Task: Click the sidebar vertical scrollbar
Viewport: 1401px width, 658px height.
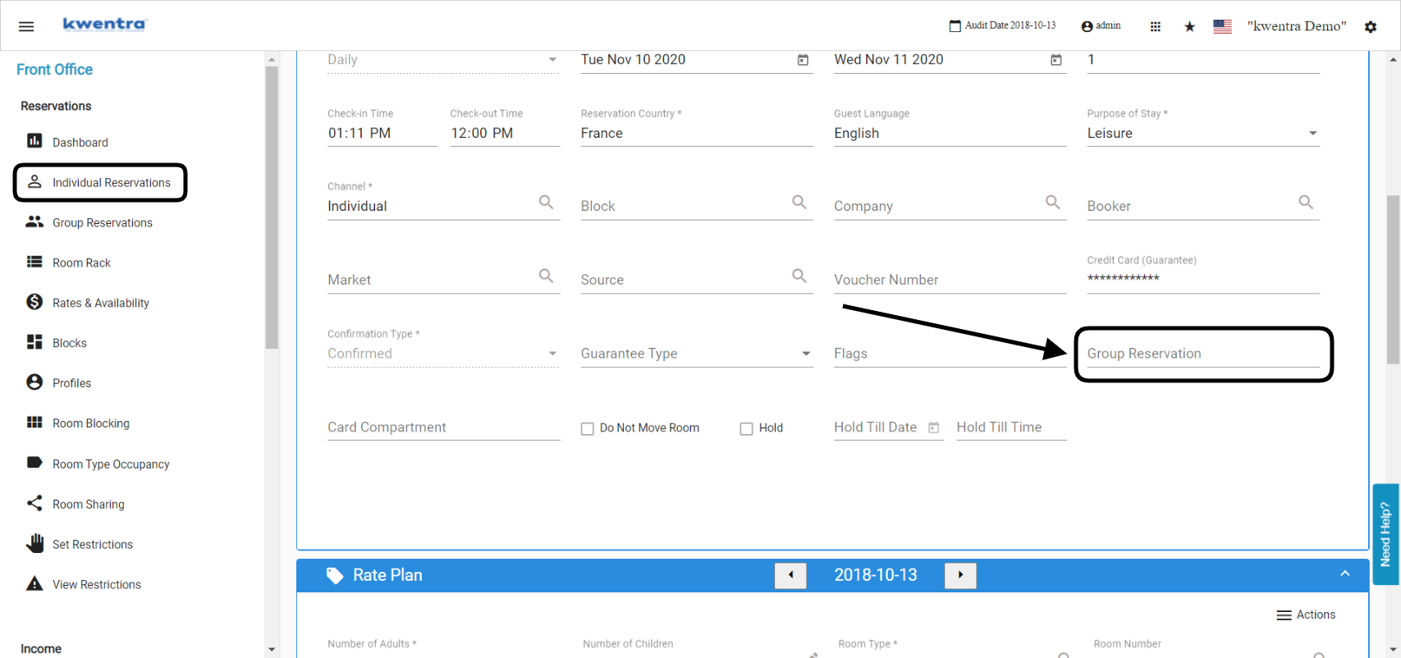Action: 272,208
